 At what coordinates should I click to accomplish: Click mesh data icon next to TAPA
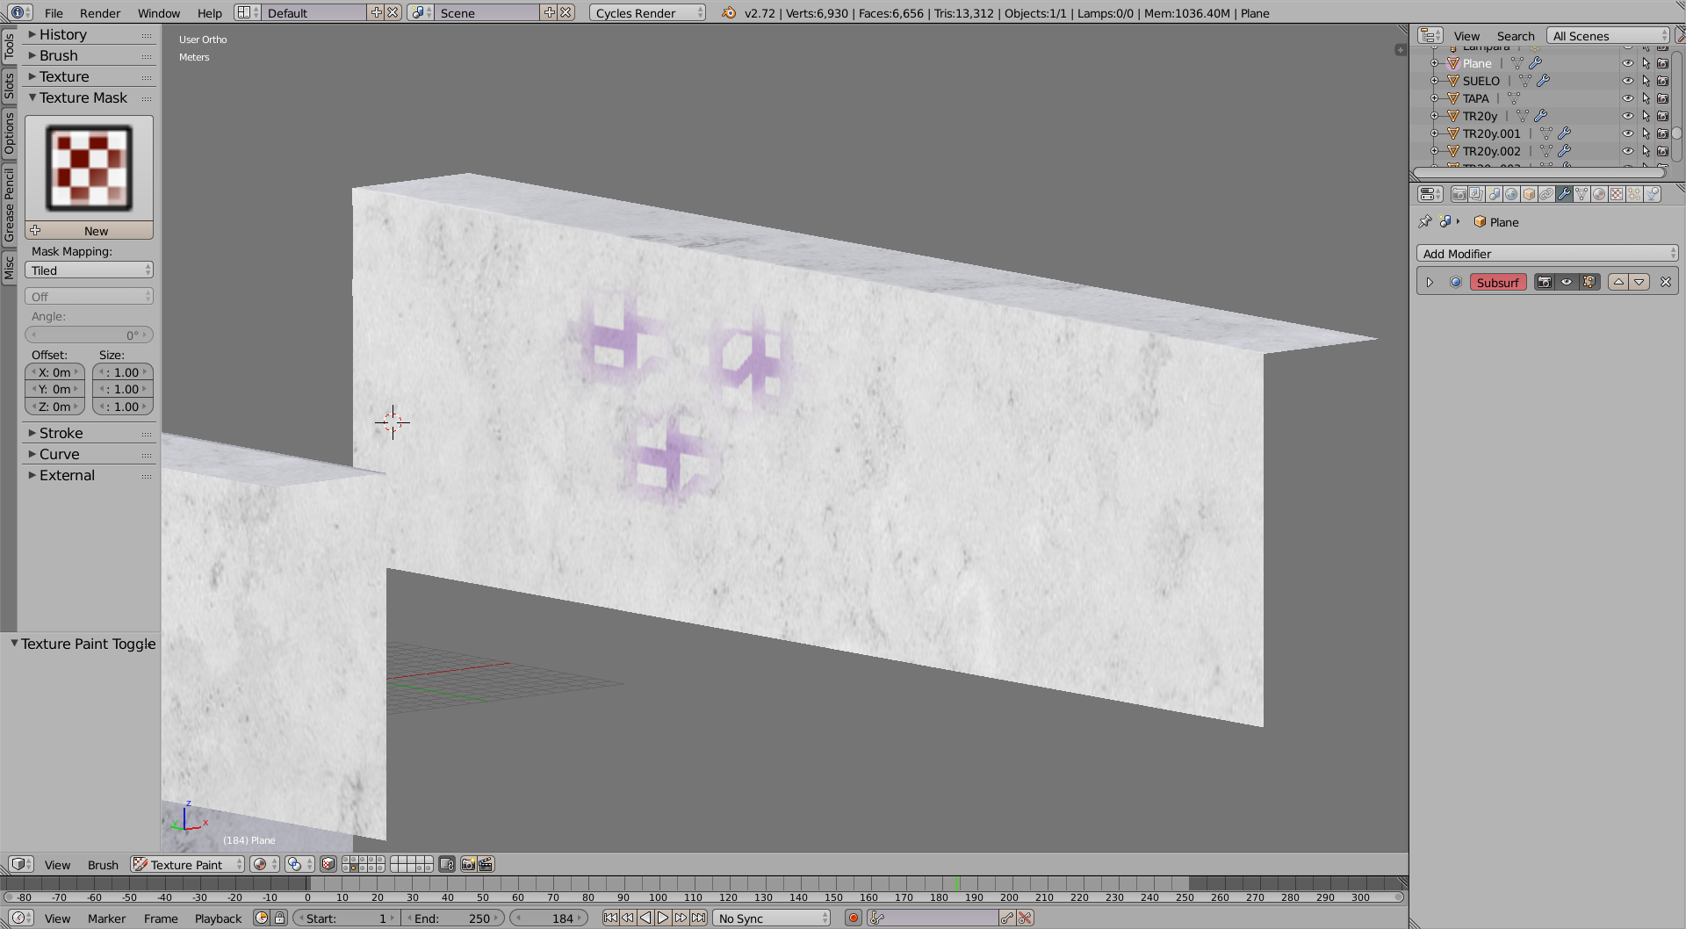click(1514, 98)
